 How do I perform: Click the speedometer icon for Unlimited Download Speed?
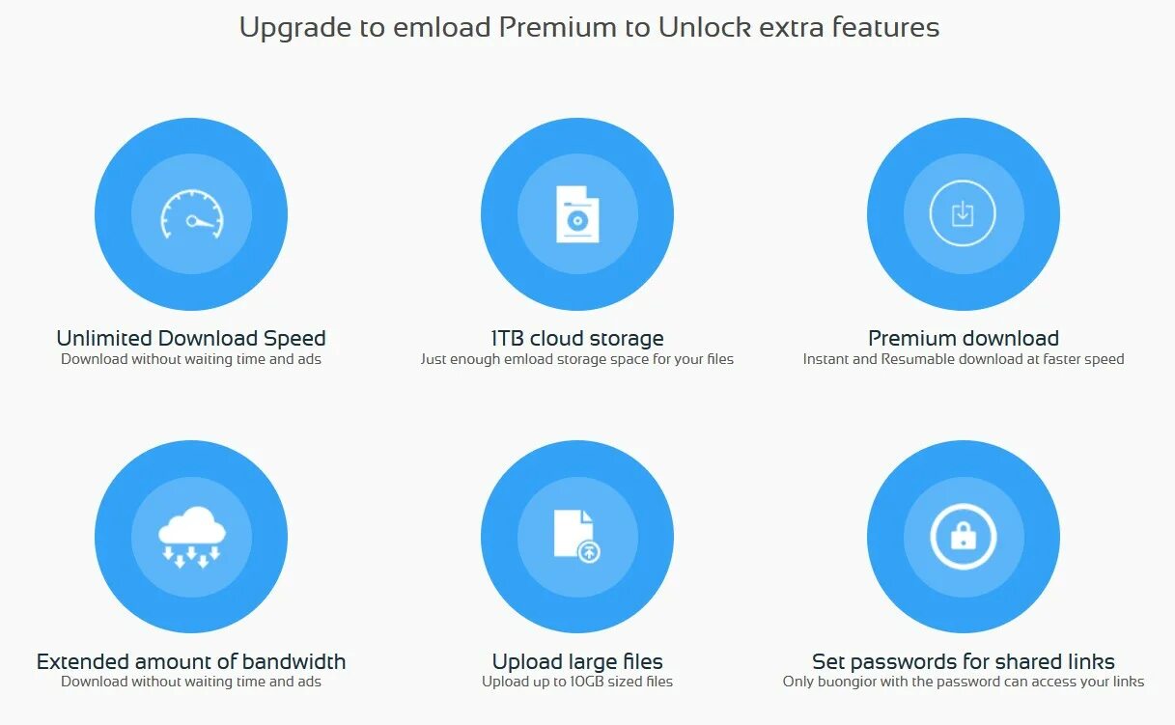coord(191,214)
